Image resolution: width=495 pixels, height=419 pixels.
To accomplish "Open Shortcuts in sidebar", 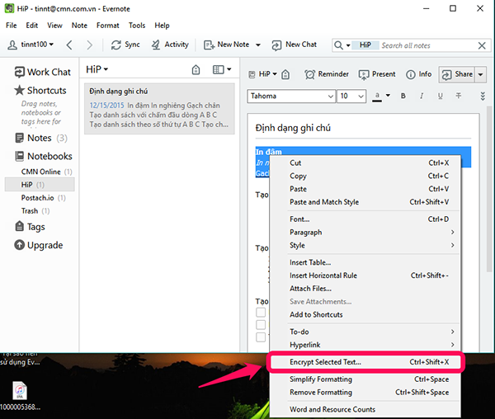I will 40,91.
